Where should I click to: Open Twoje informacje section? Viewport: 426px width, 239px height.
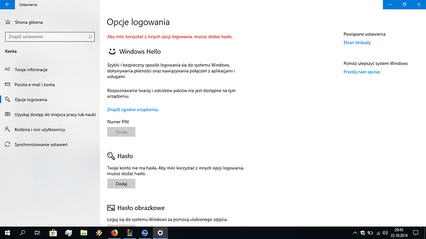(50, 70)
